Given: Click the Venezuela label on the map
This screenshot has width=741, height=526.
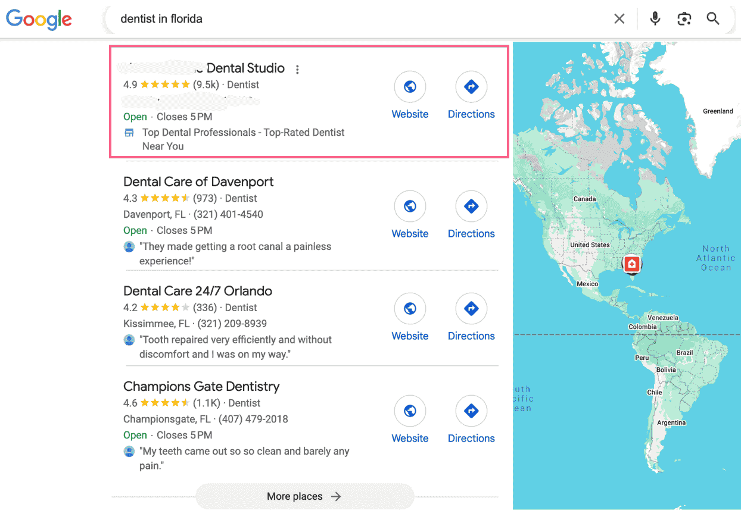Looking at the screenshot, I should click(663, 318).
